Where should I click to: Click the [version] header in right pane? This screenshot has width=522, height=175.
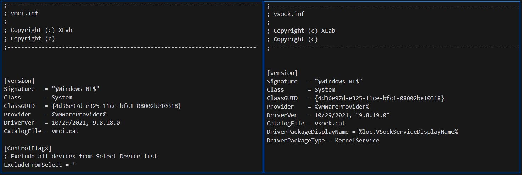[x=282, y=73]
